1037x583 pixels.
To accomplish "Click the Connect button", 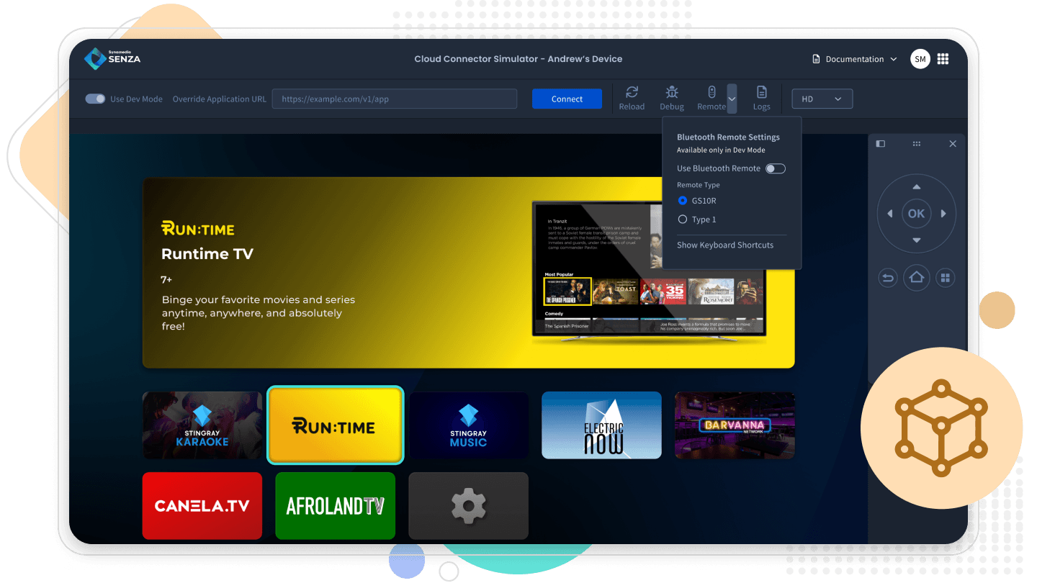I will [x=567, y=99].
